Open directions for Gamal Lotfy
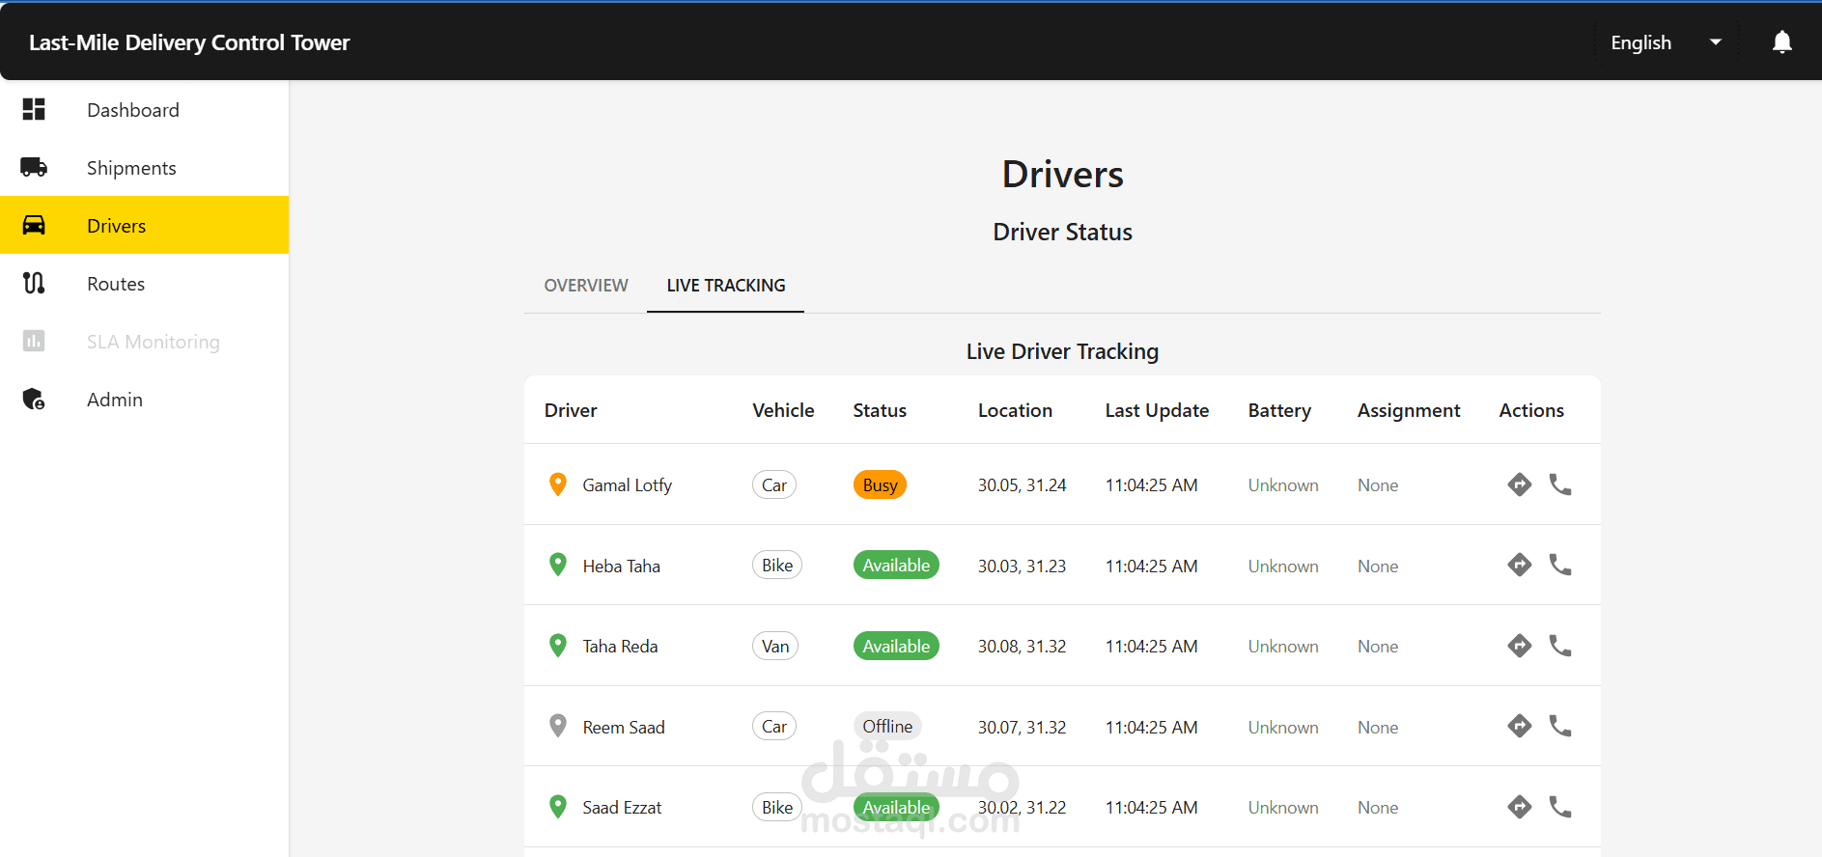This screenshot has width=1822, height=857. pos(1519,484)
